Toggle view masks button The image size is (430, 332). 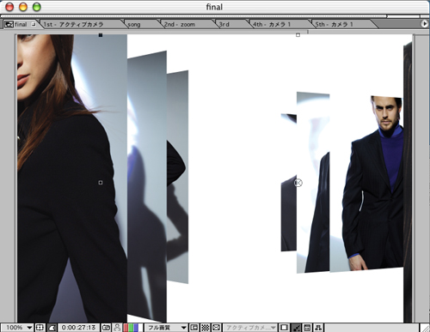pos(52,328)
